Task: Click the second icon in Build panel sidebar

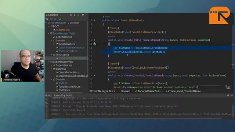Action: 47,103
